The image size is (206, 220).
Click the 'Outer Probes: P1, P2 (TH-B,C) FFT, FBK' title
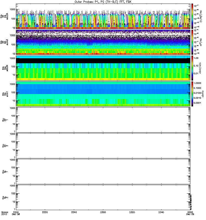coord(103,2)
